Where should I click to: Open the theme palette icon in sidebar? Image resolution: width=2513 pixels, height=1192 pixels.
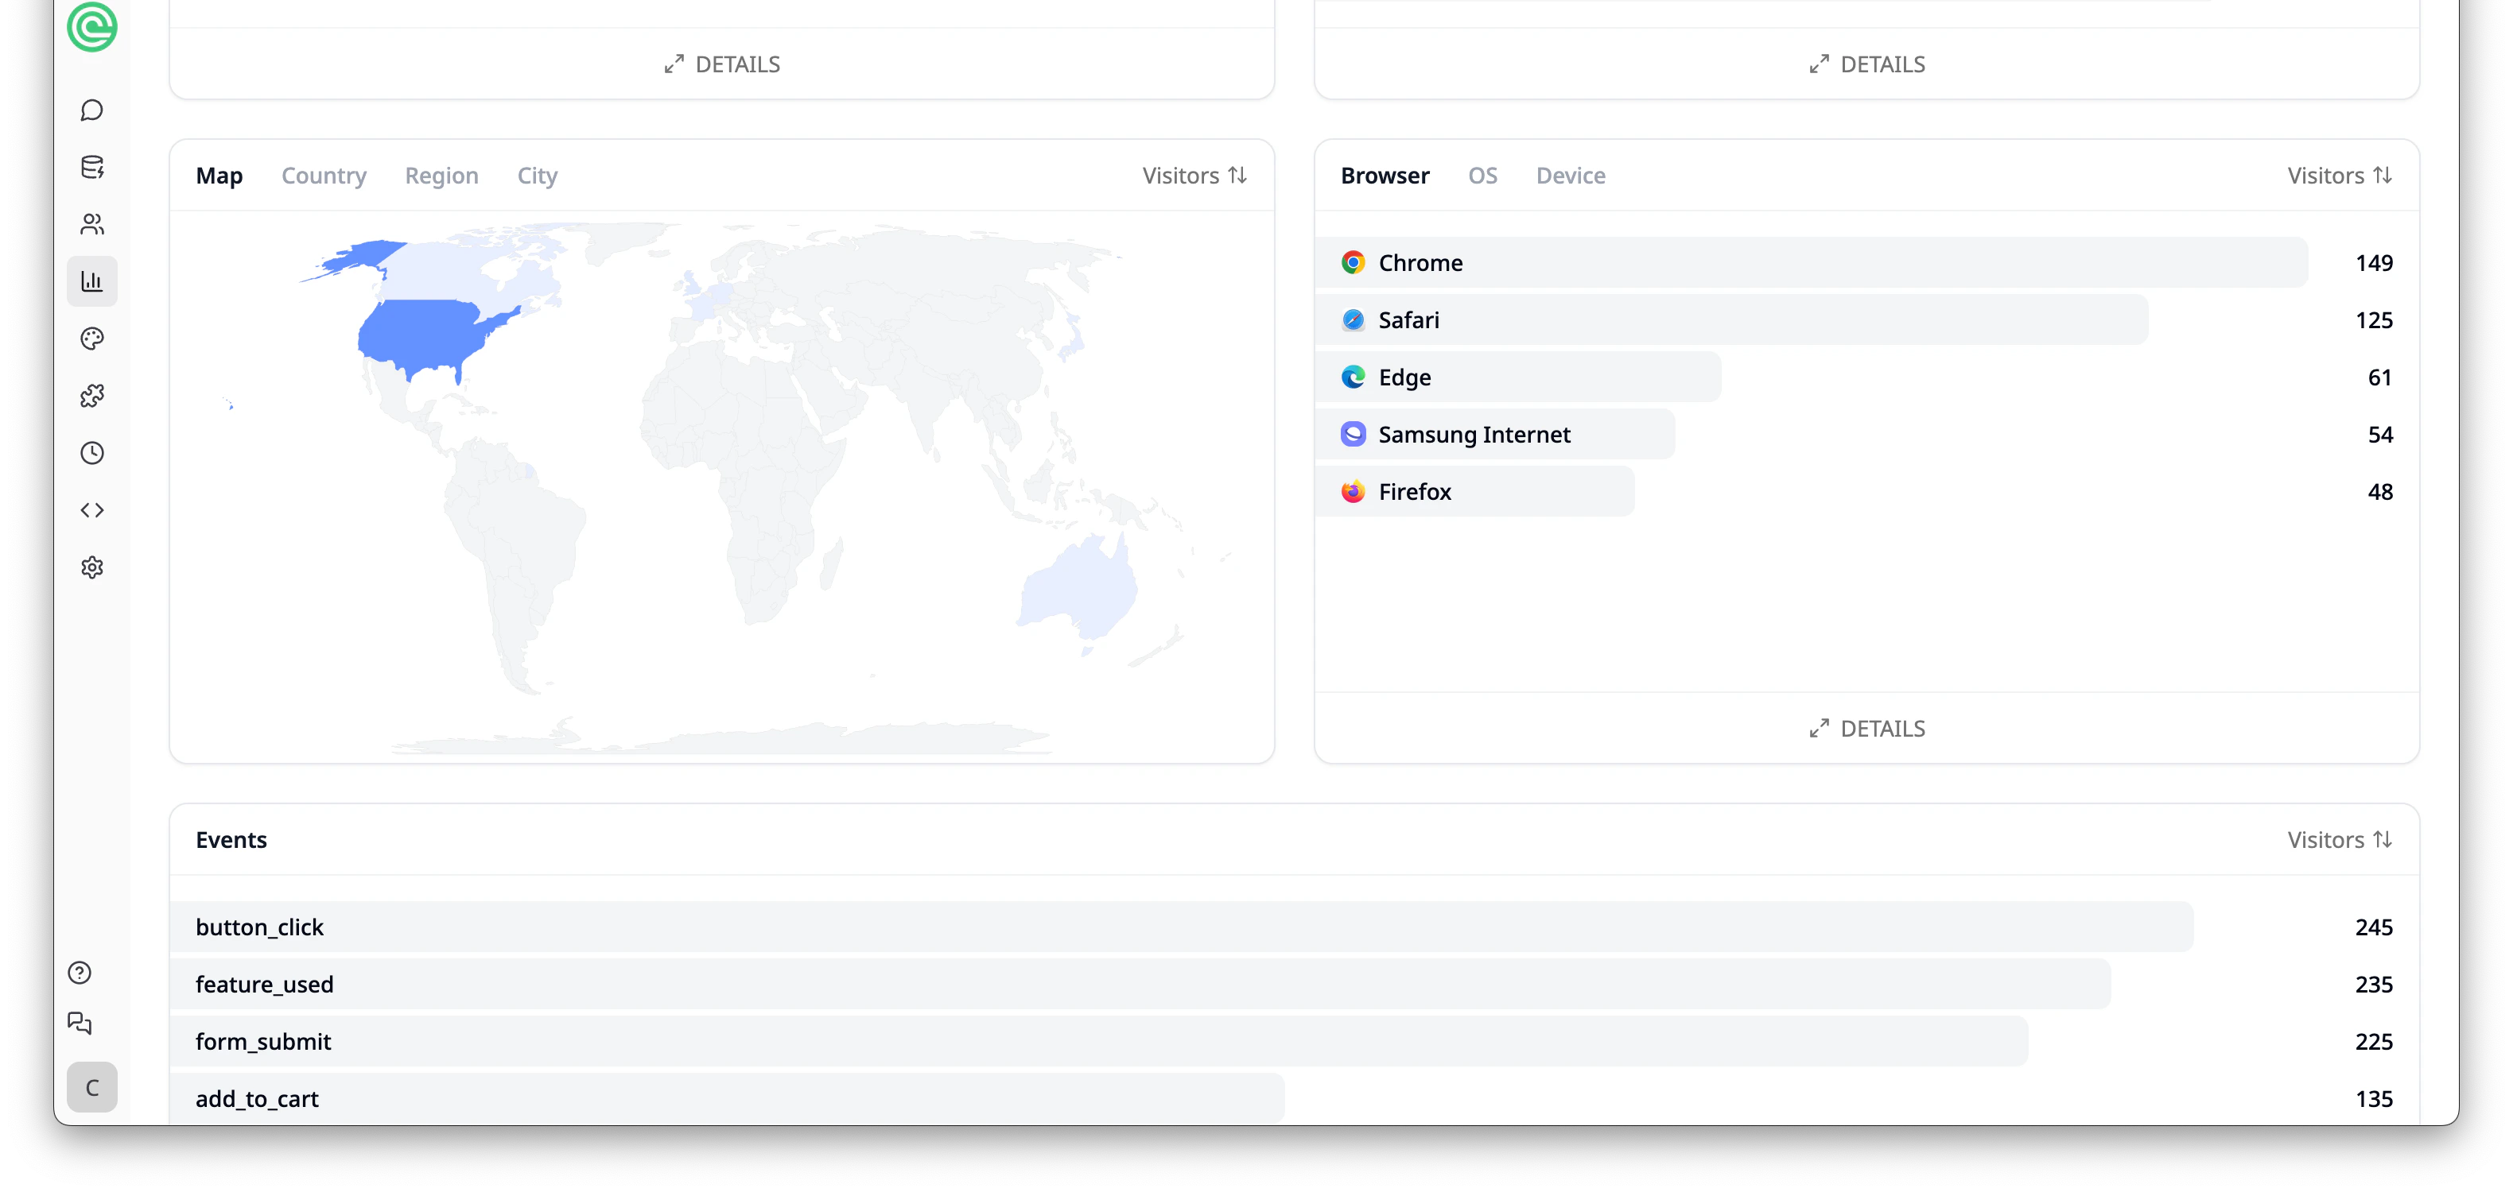[91, 339]
